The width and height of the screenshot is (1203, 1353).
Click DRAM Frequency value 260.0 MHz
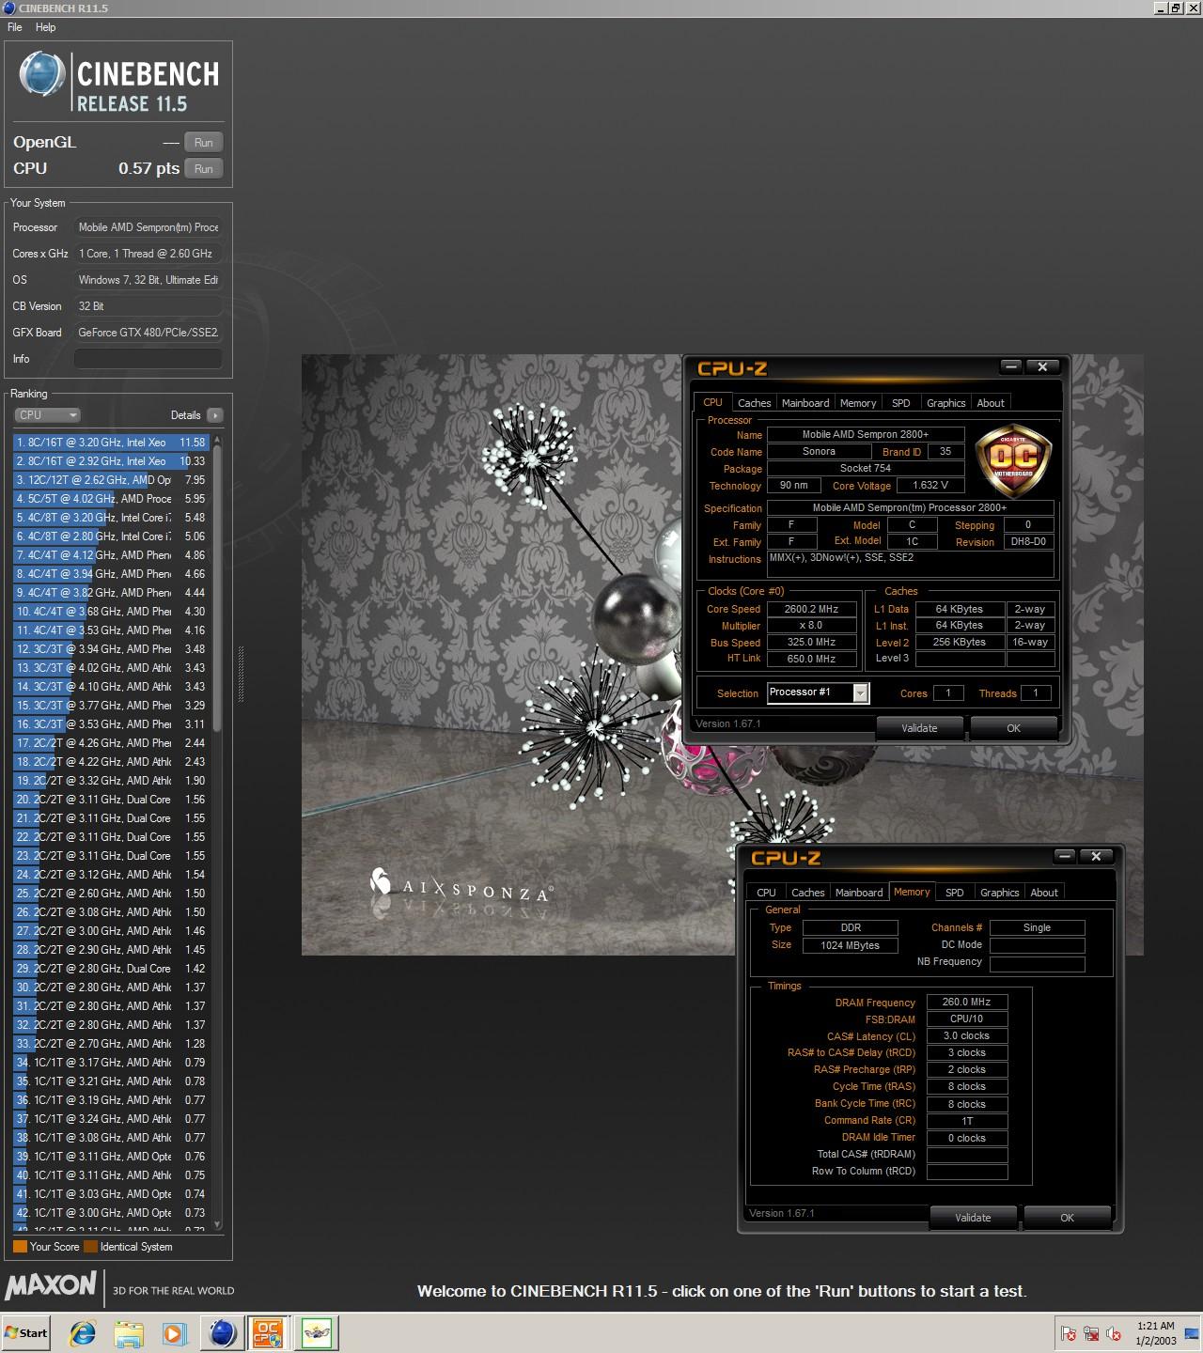pos(967,1002)
